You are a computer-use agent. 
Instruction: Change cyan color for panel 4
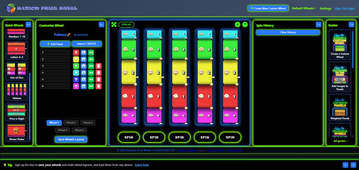(76, 73)
